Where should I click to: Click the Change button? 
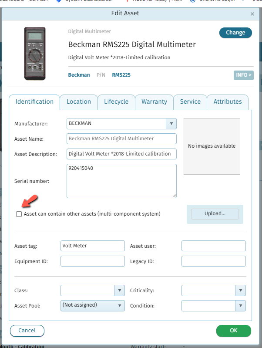pyautogui.click(x=235, y=33)
